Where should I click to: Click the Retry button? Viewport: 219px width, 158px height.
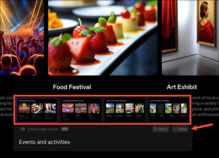[161, 129]
